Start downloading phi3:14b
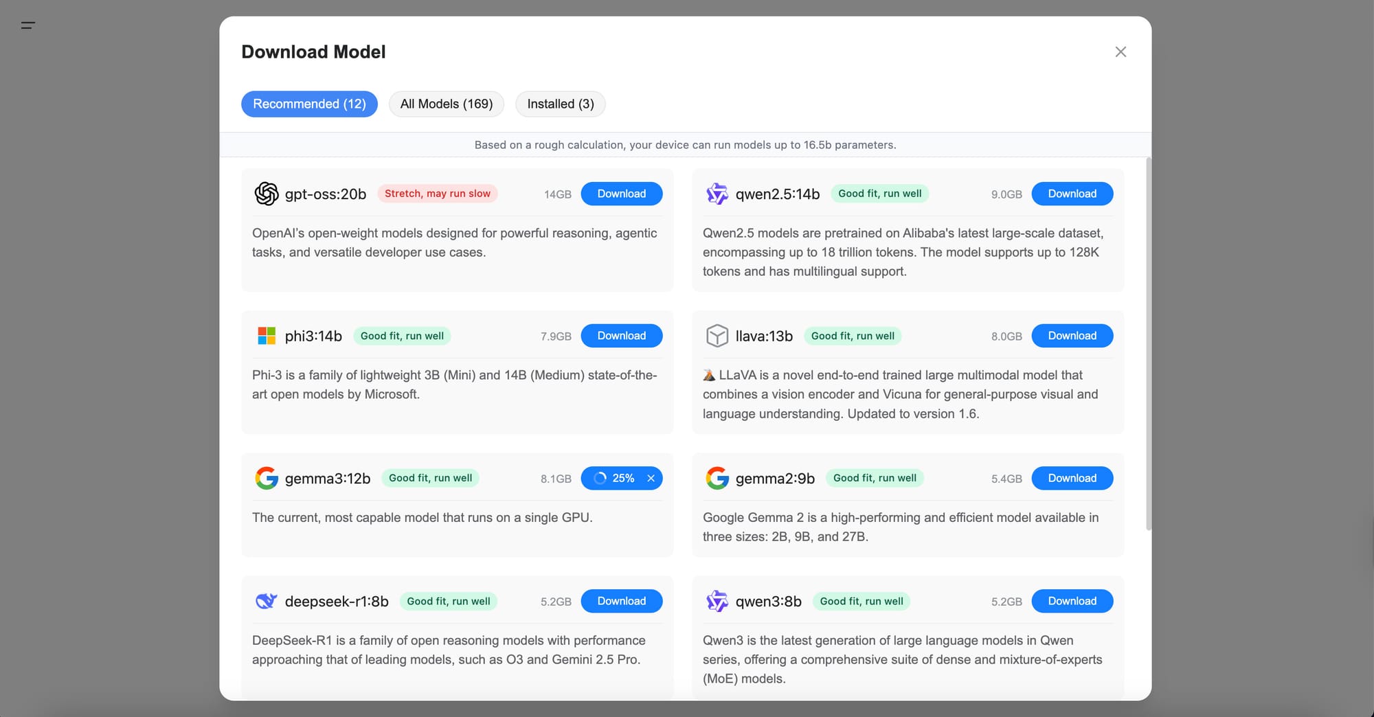Screen dimensions: 1374x717 coord(621,336)
